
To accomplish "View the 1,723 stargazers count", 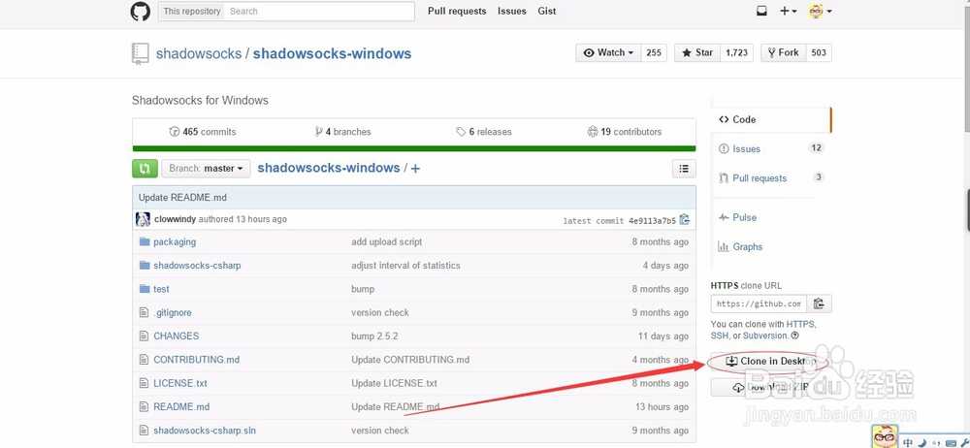I will pos(737,52).
